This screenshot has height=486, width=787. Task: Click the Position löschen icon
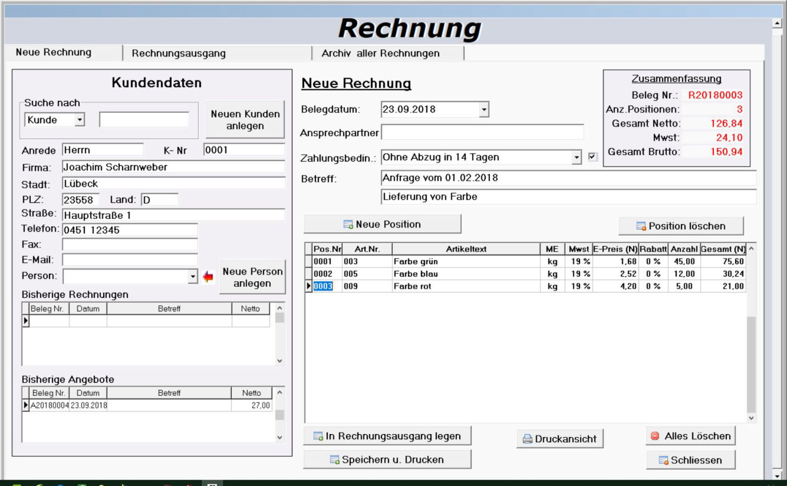point(641,226)
